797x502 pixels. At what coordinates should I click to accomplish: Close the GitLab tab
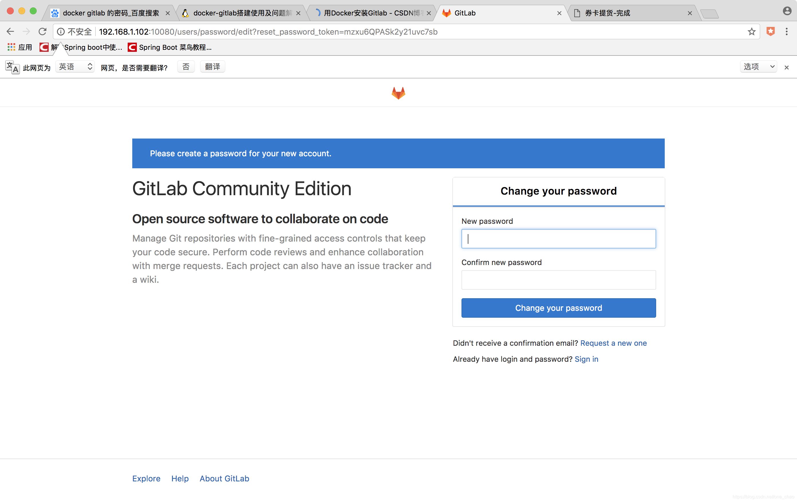(x=559, y=13)
